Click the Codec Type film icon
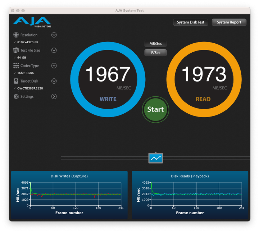Viewport: 259px width, 232px height. click(x=16, y=66)
